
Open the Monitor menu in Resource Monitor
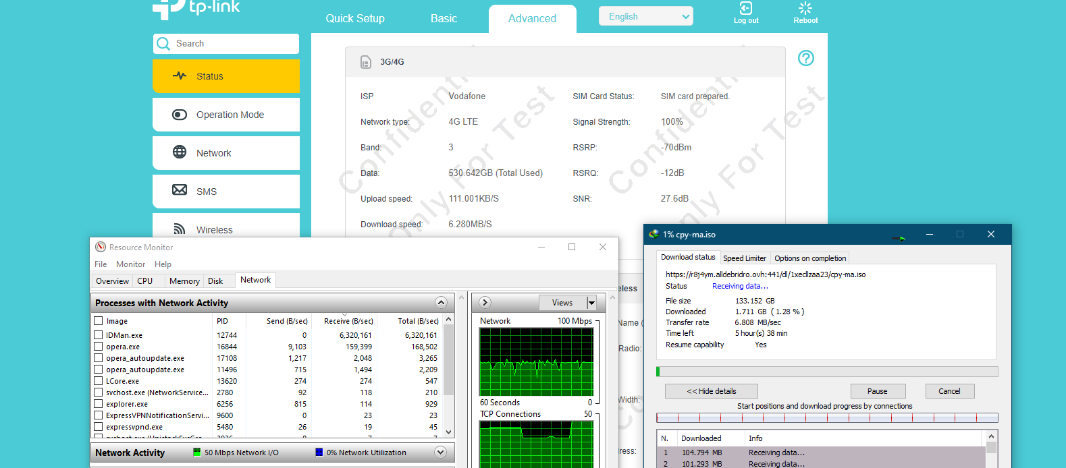pos(130,264)
